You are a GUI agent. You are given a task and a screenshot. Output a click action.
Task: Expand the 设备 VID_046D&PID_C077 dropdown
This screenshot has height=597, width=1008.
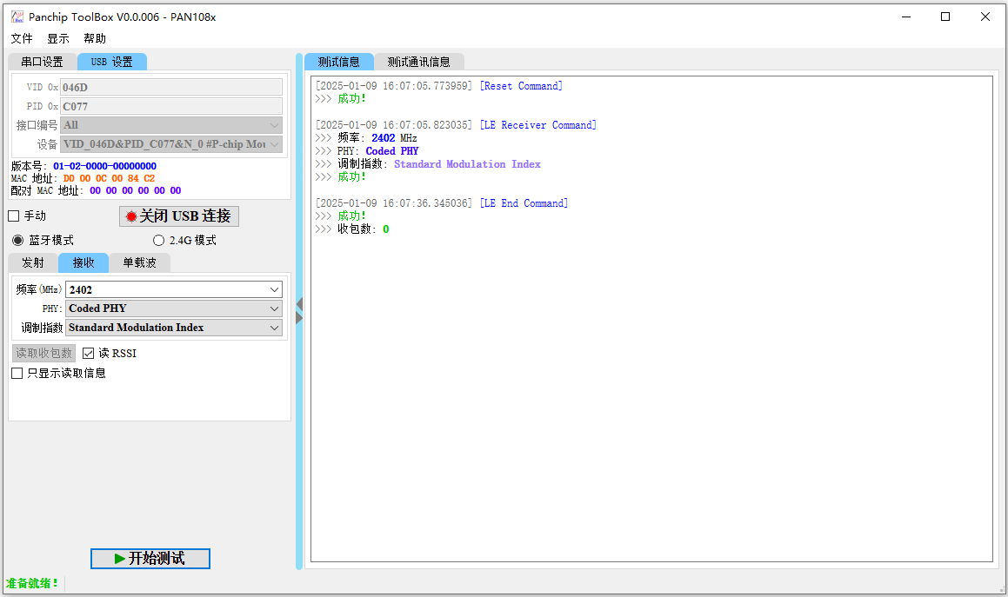click(x=171, y=144)
